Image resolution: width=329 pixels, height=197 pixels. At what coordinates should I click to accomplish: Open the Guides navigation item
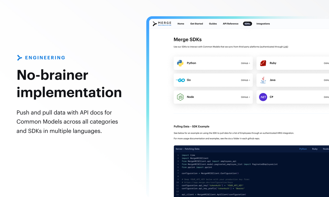[x=213, y=23]
